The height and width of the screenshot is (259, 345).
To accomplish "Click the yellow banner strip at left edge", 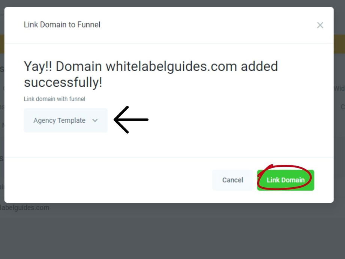I will tap(2, 44).
